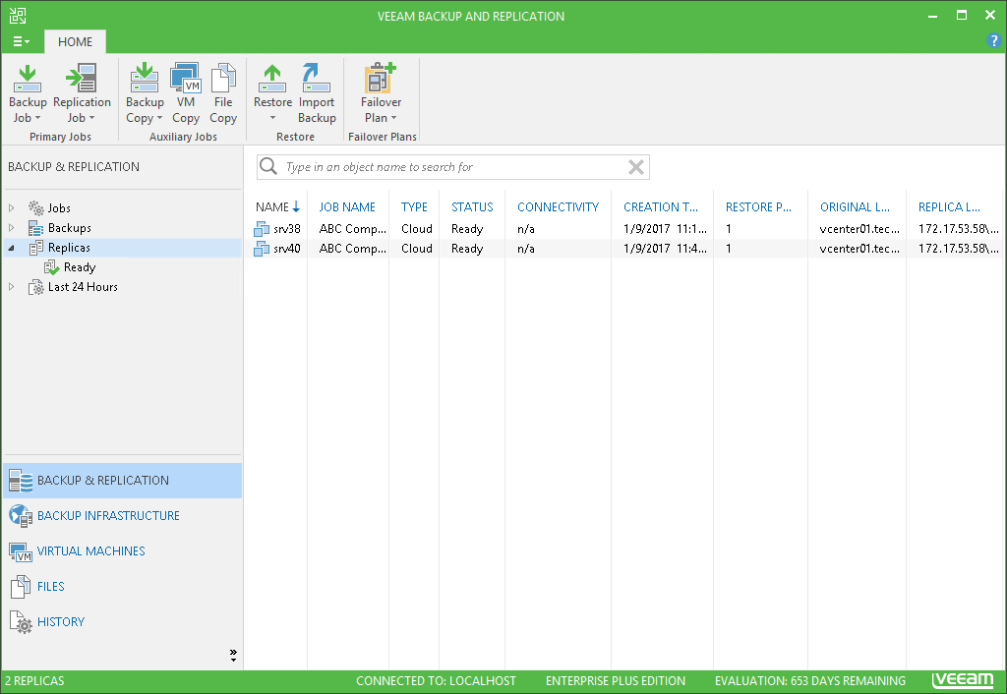Open the Backup Copy dropdown arrow
Image resolution: width=1007 pixels, height=694 pixels.
[x=159, y=118]
